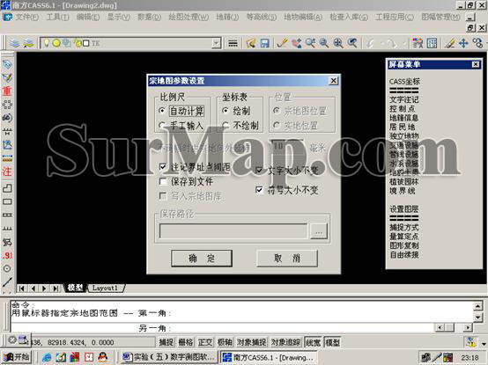This screenshot has height=365, width=488.
Task: Open the layer manager icon on the toolbar
Action: point(15,43)
